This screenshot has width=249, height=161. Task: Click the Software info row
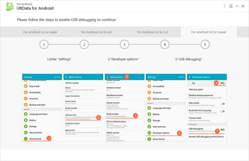click(83, 117)
